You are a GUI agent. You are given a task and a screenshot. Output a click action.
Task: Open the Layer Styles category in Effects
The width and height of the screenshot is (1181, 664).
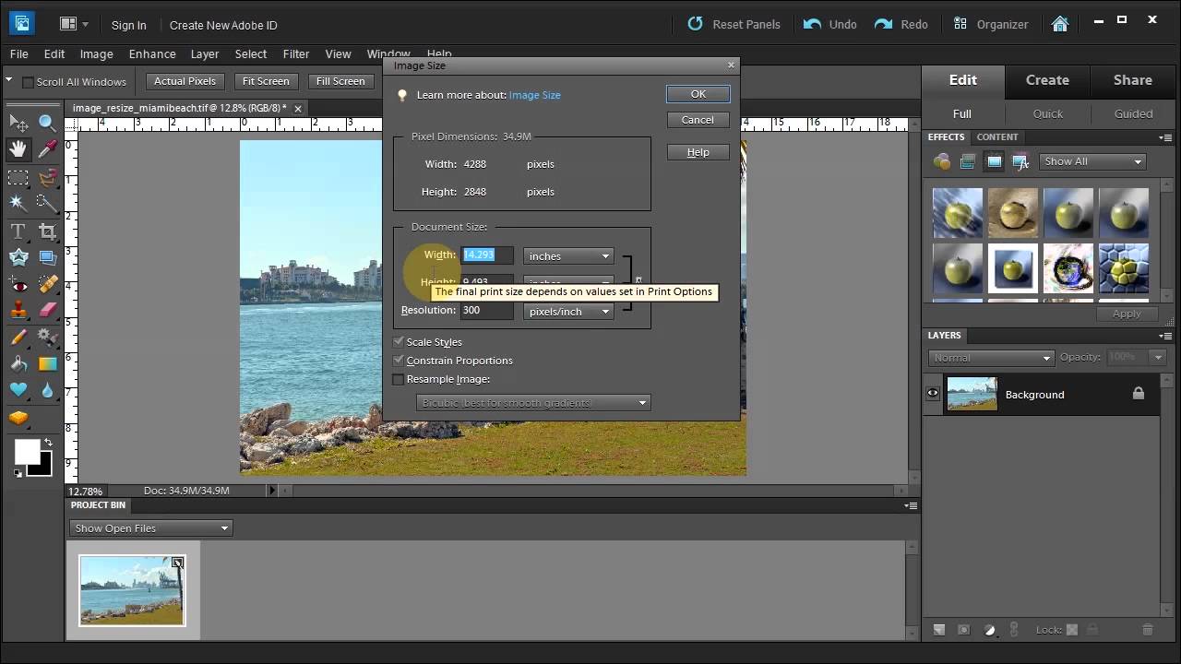pos(968,162)
